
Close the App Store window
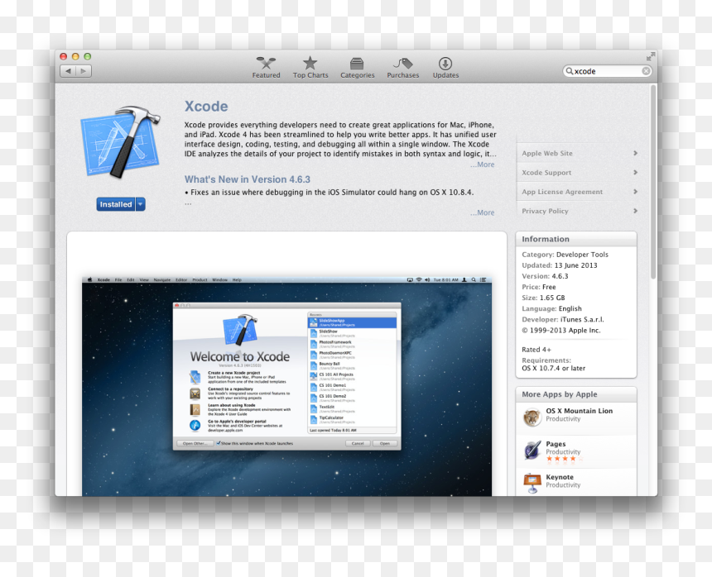click(64, 56)
